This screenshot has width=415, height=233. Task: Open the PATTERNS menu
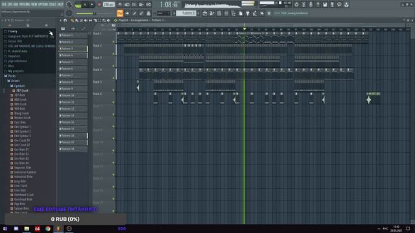[25, 5]
